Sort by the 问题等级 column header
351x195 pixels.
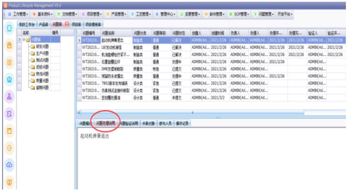coord(162,33)
